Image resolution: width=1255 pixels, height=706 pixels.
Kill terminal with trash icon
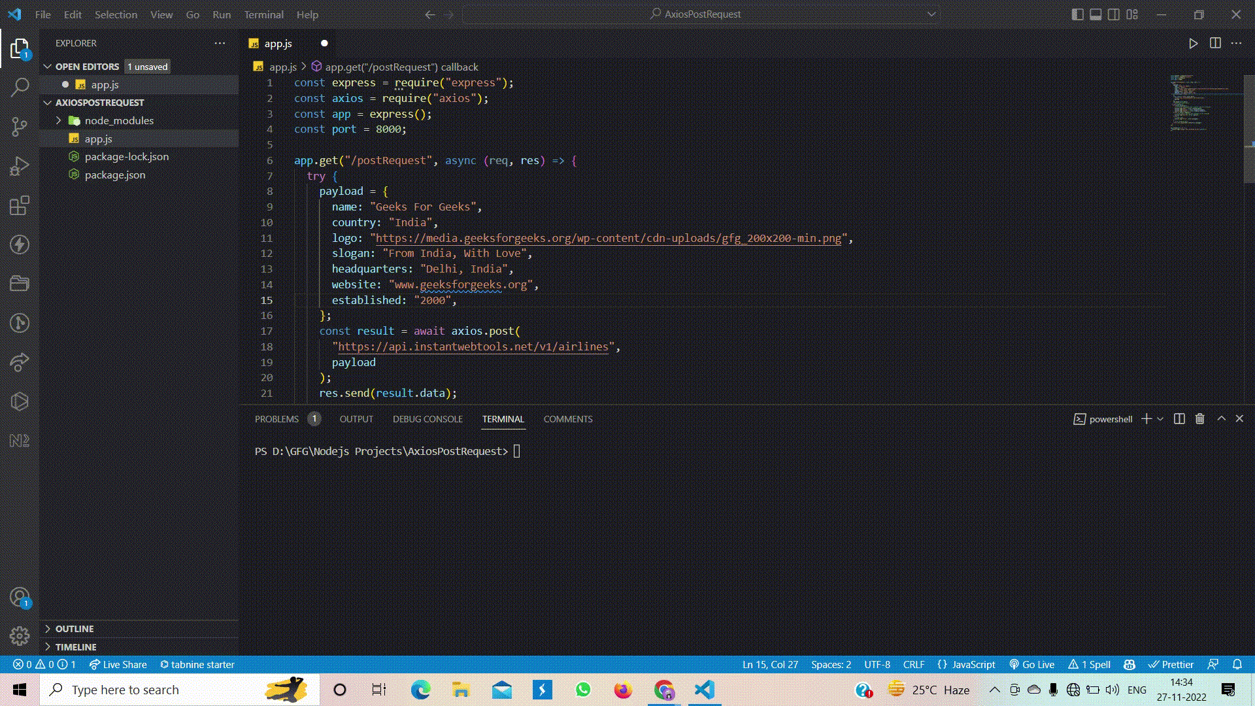pos(1199,419)
